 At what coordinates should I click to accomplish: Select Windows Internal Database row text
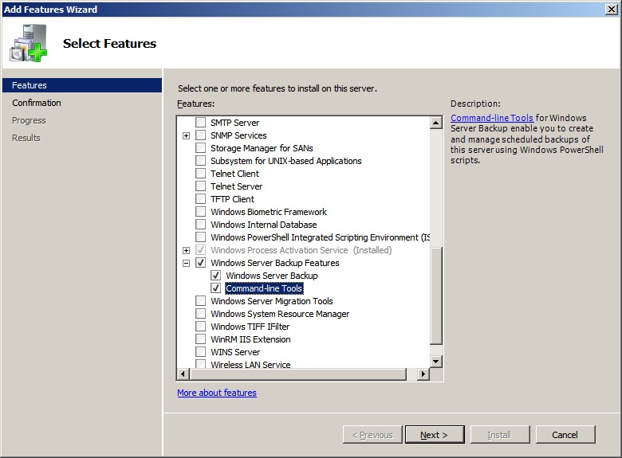pyautogui.click(x=263, y=225)
